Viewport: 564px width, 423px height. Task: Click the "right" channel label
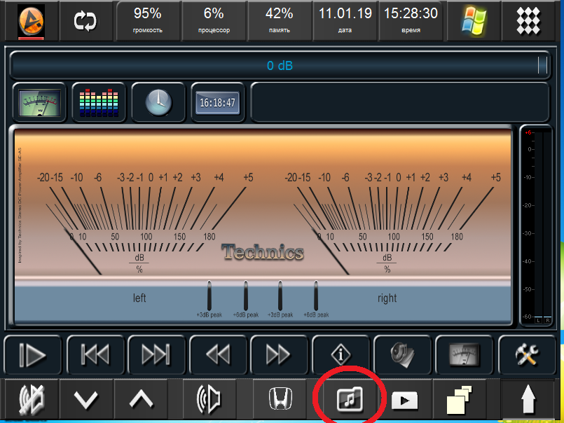[x=387, y=298]
